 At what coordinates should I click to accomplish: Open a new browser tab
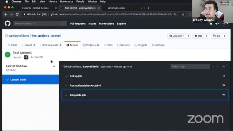[148, 8]
